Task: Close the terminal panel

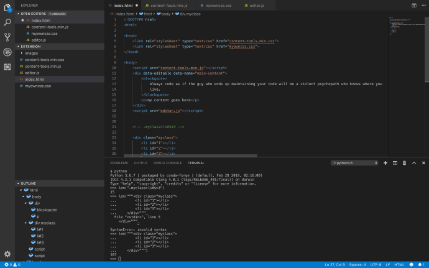Action: click(423, 163)
